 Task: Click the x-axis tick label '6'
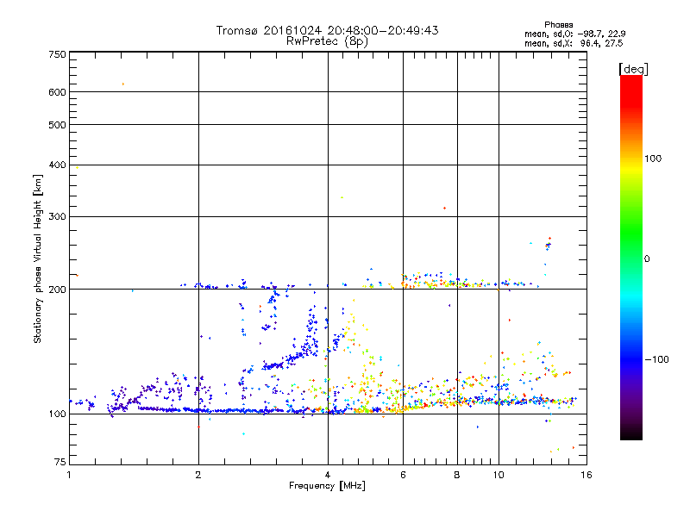pyautogui.click(x=403, y=475)
